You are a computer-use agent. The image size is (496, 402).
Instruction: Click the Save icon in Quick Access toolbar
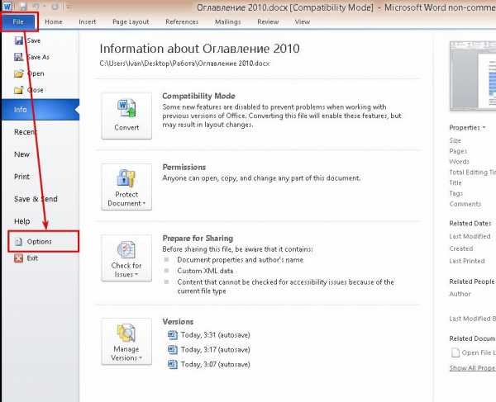pos(24,6)
